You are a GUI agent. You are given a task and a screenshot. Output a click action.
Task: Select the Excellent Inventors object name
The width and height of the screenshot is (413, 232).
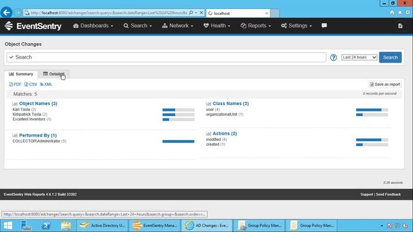(29, 119)
